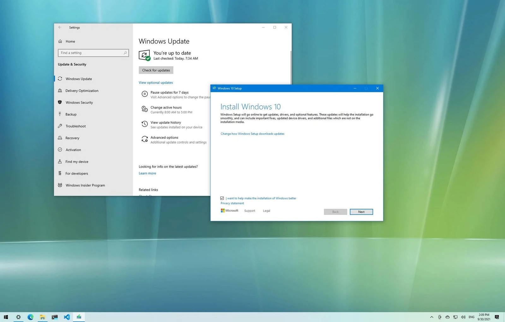
Task: Change active hours setting
Action: tap(166, 107)
